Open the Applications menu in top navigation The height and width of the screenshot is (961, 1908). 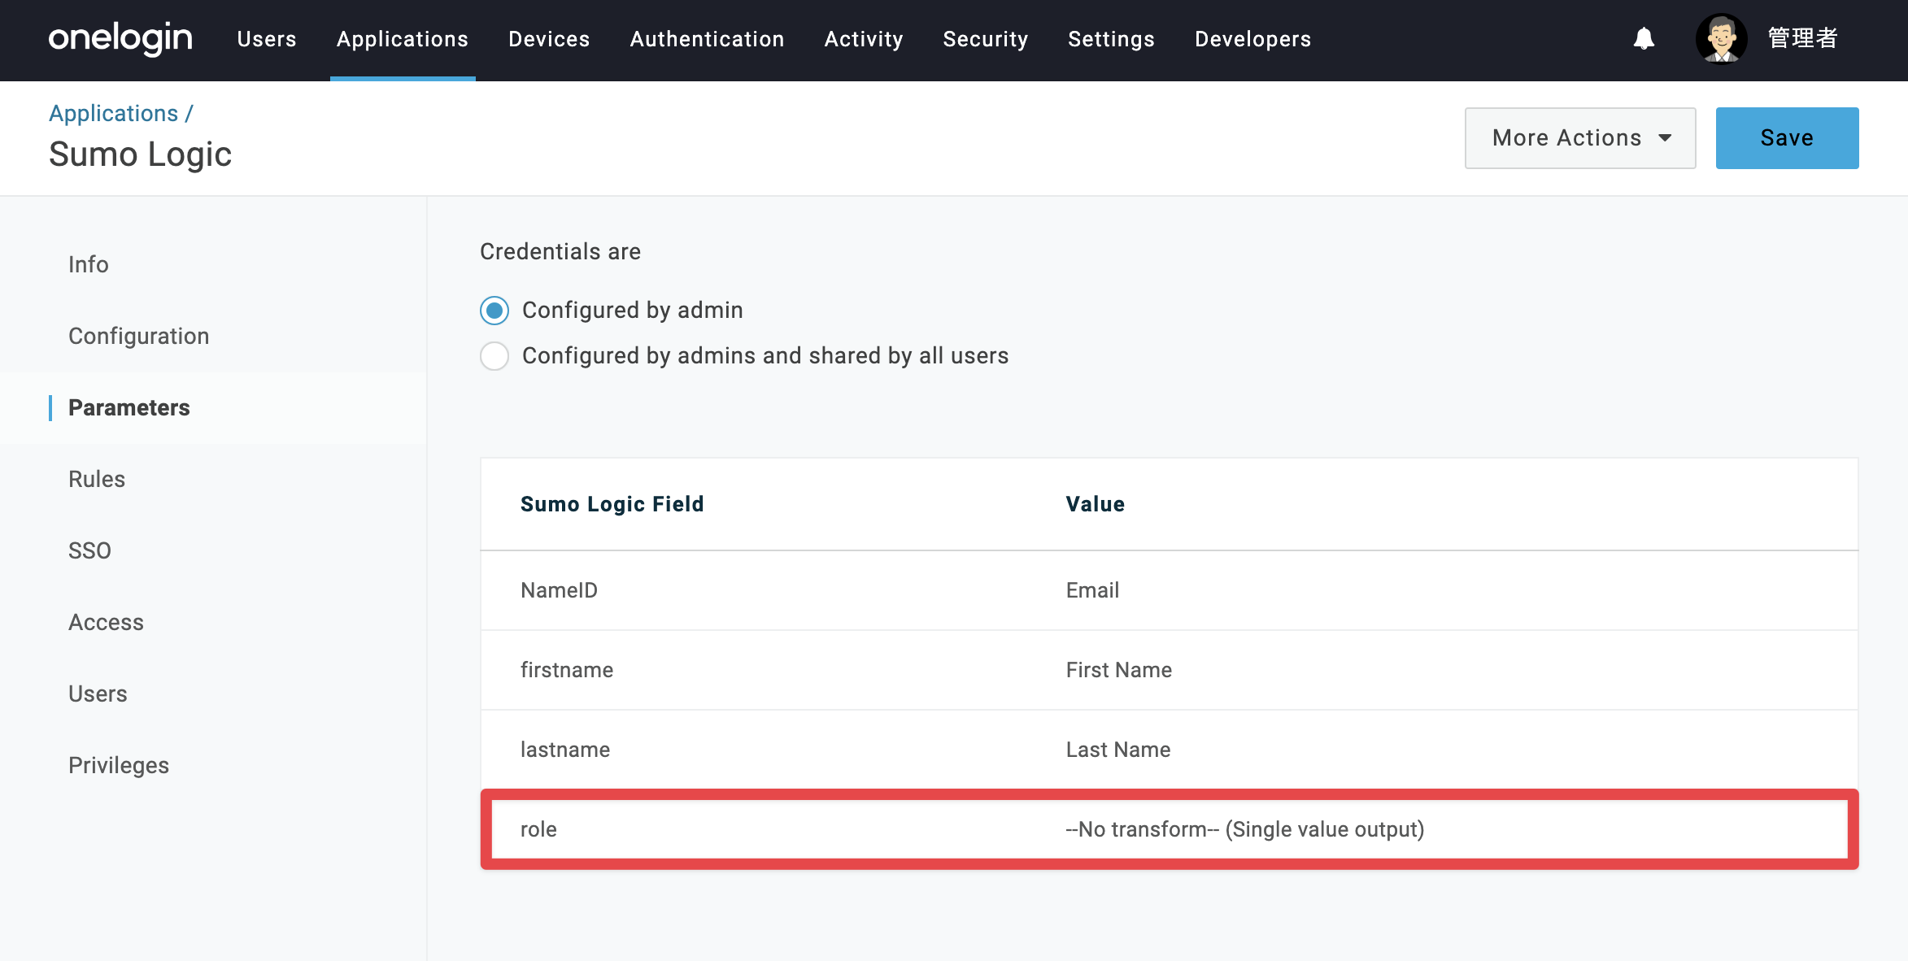[x=403, y=39]
